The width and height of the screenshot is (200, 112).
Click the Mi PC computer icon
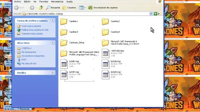19,60
